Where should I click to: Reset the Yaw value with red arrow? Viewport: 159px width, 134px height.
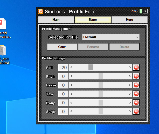pos(136,94)
